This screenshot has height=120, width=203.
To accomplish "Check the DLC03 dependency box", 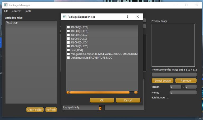I will (68, 39).
